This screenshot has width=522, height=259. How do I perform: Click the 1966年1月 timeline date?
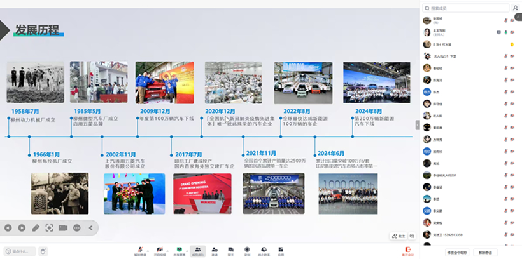point(46,154)
